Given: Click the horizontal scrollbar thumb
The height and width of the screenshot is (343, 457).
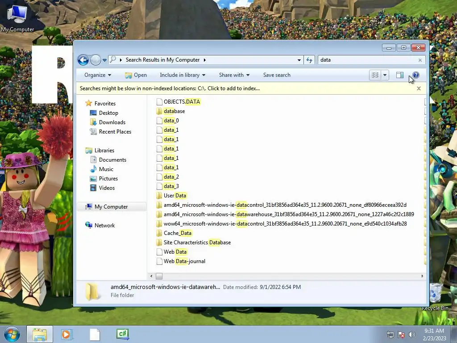Looking at the screenshot, I should click(x=159, y=276).
